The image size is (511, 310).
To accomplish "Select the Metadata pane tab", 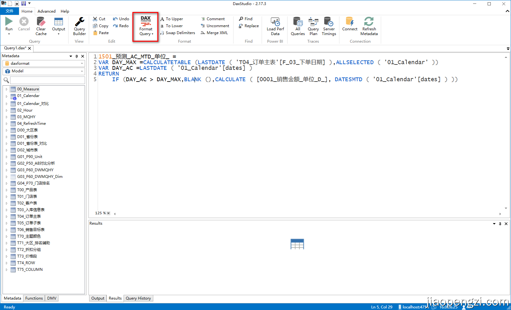I will coord(12,298).
